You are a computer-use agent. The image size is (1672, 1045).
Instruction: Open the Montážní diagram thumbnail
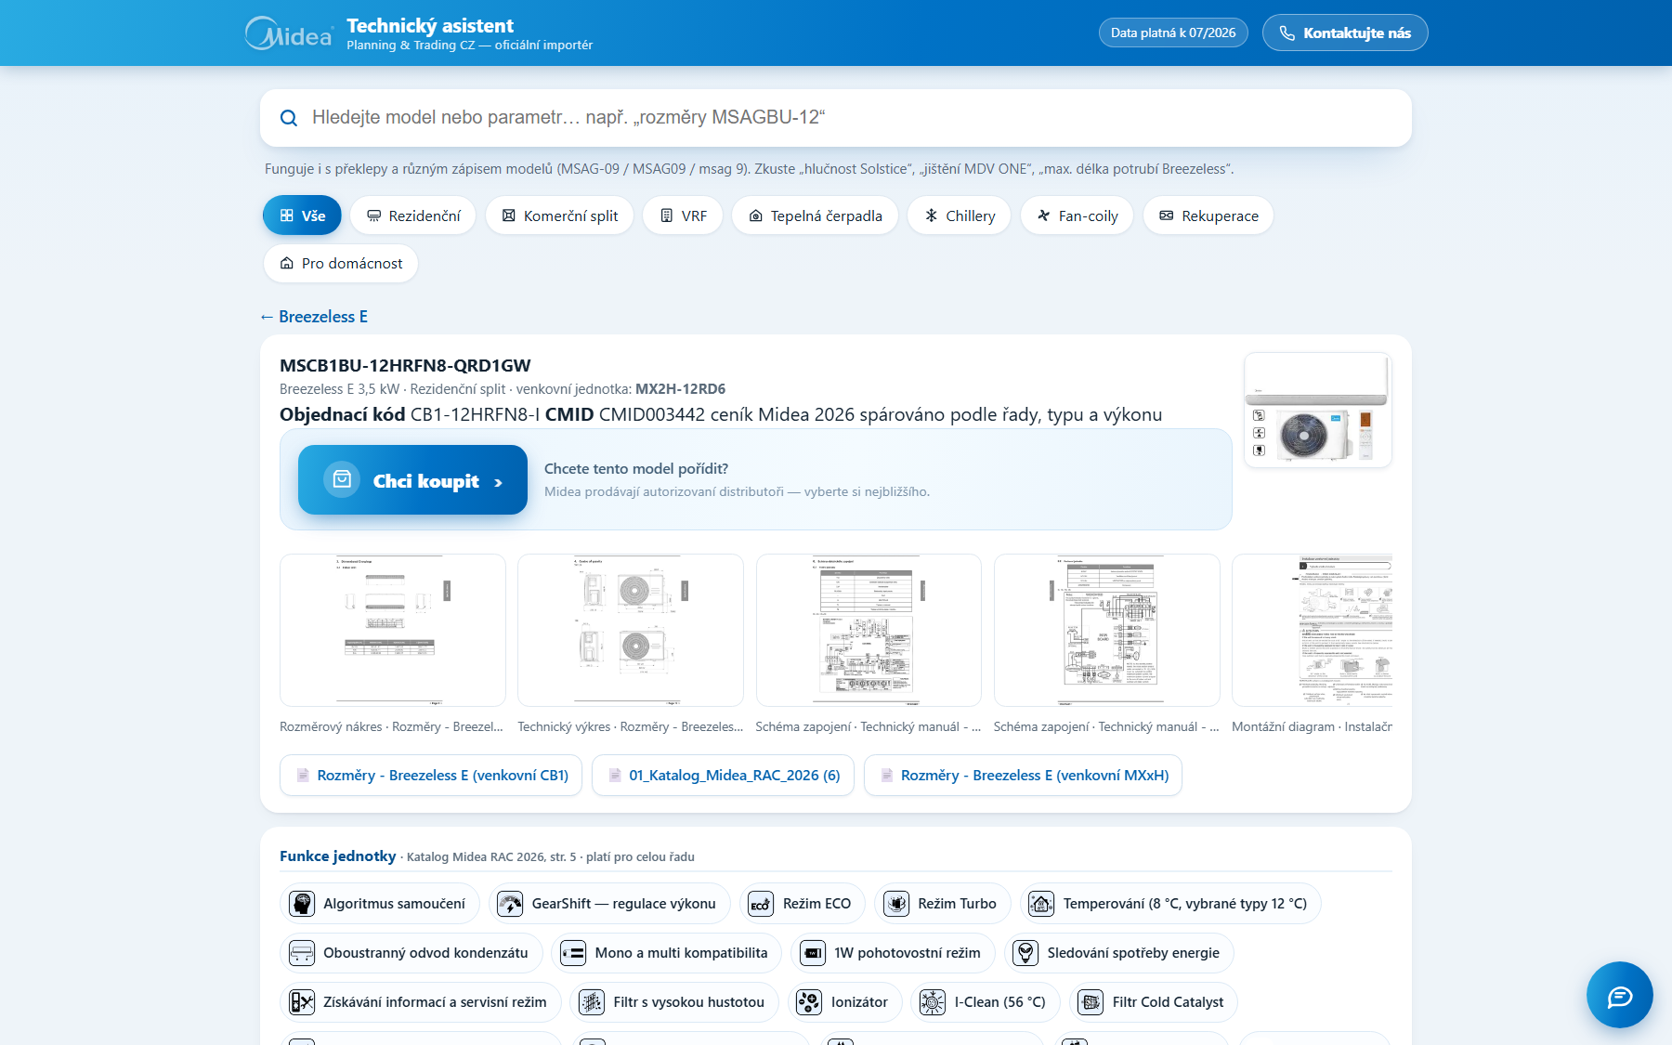1312,630
